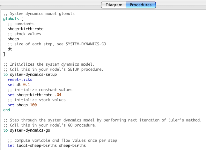Click the comment mentioning GO procedure
The image size is (206, 150).
coord(50,125)
